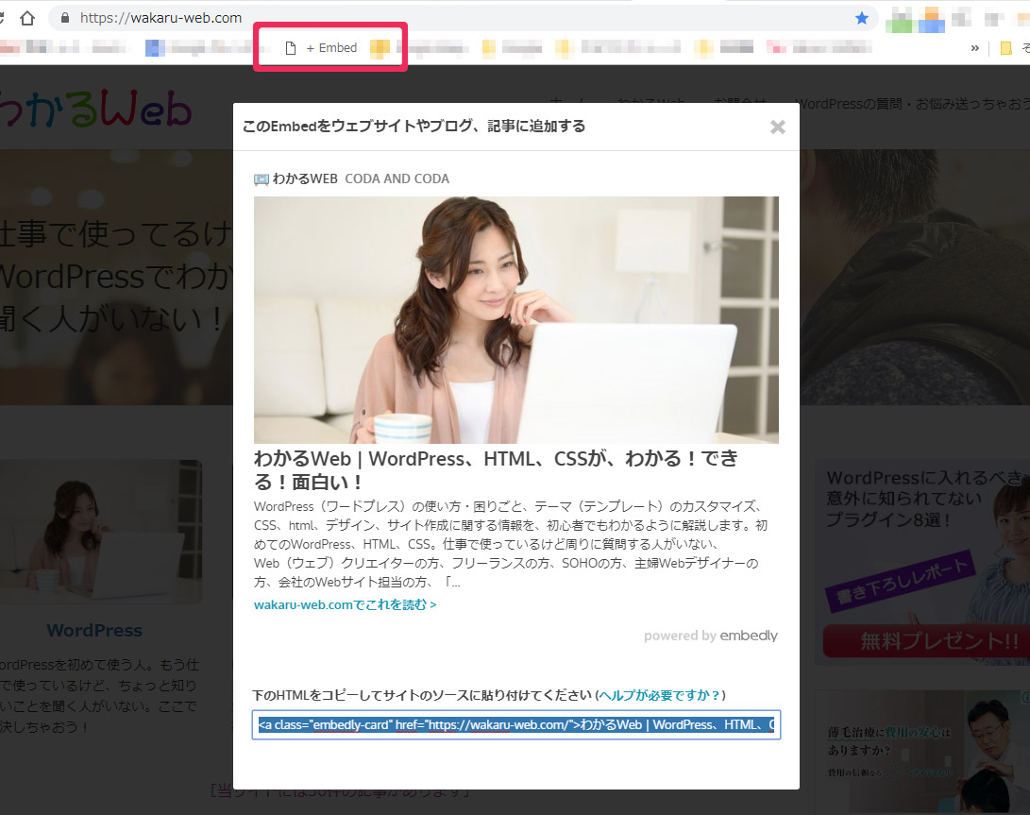Expand the bookmarks overflow chevron

pyautogui.click(x=974, y=48)
